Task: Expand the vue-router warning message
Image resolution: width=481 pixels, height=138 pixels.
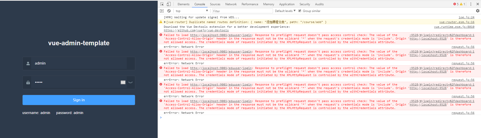Action: pyautogui.click(x=165, y=22)
